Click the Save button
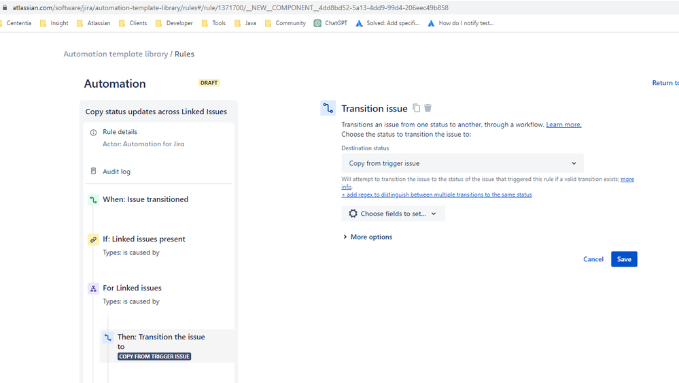The image size is (679, 383). 624,259
